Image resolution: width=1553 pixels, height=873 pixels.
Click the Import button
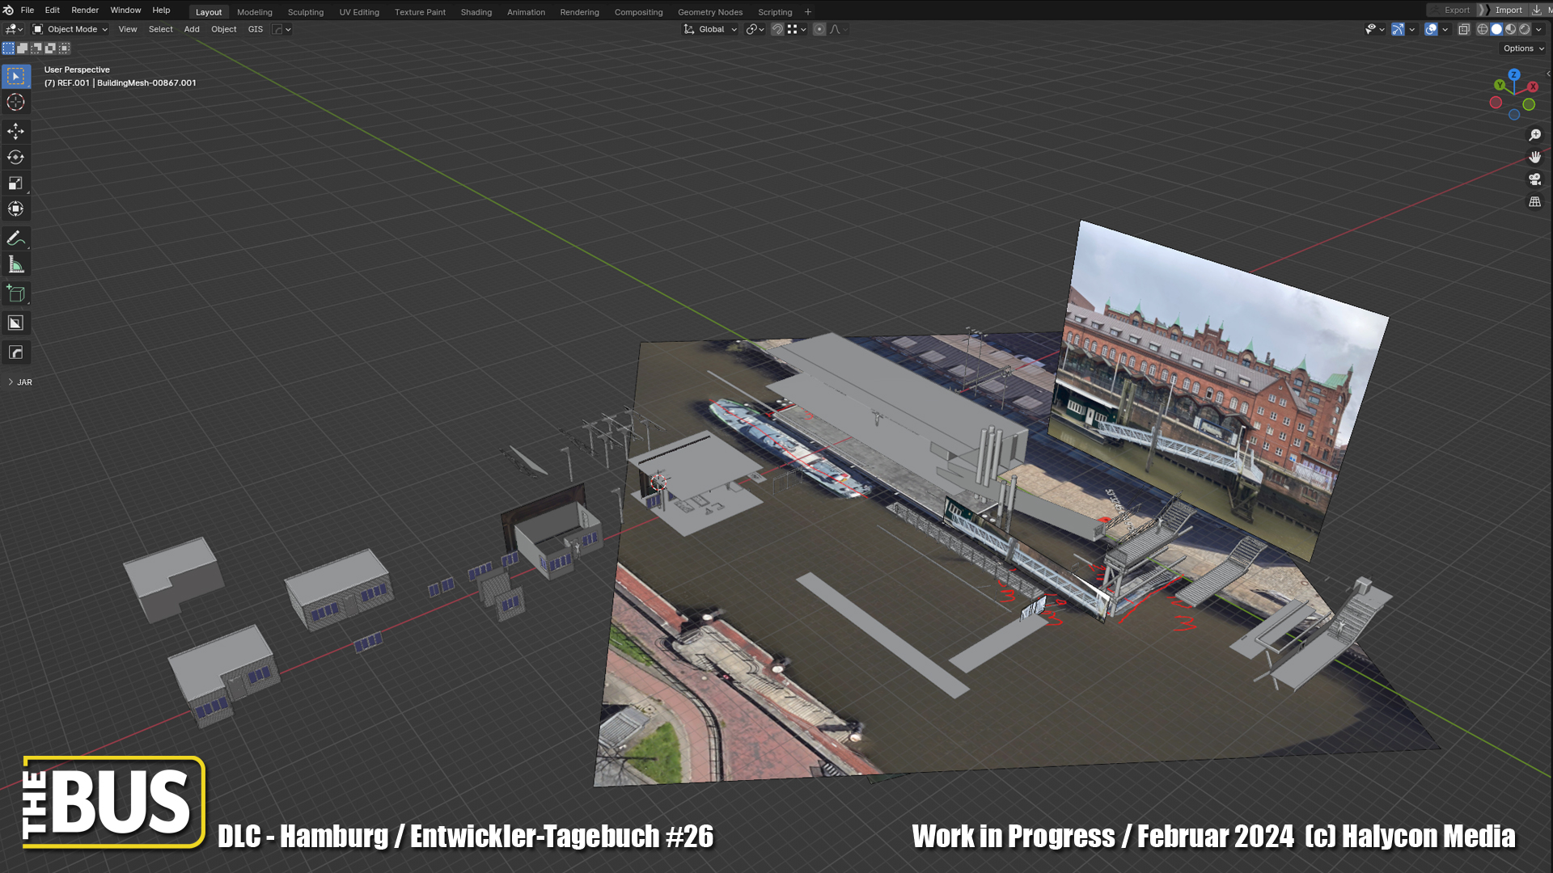(1508, 11)
